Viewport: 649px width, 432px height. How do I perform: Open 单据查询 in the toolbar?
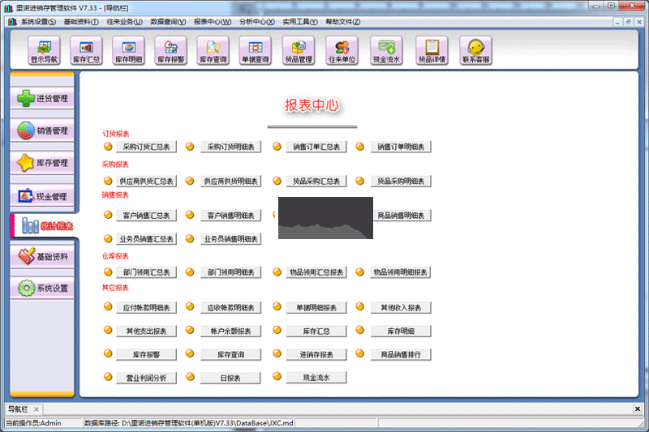(x=256, y=50)
